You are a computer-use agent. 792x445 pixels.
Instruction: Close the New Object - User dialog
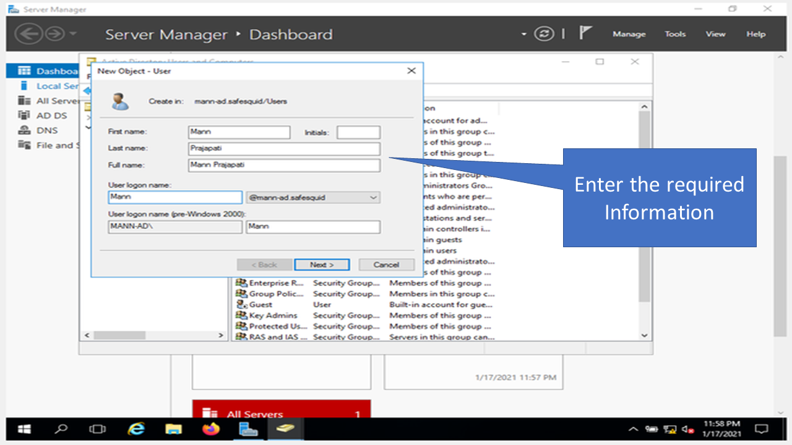tap(411, 71)
